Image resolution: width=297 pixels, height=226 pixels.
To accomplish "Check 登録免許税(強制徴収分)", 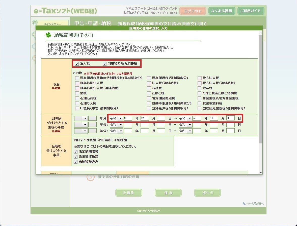I will (149, 108).
